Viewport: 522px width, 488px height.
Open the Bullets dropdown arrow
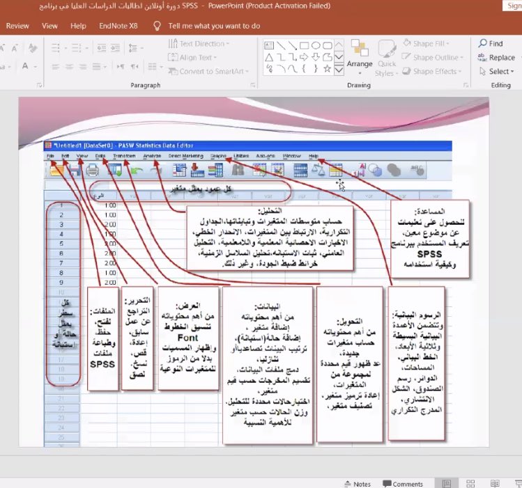[x=66, y=49]
